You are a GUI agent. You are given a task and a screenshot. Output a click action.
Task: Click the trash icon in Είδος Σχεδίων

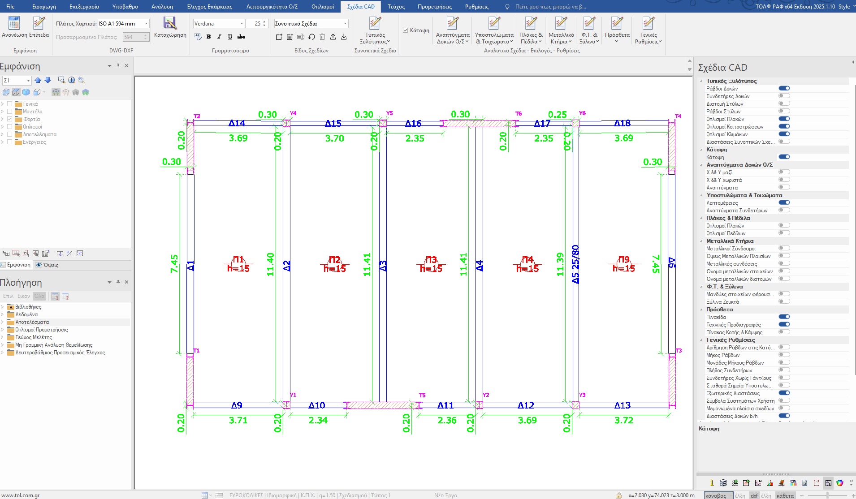pos(322,37)
